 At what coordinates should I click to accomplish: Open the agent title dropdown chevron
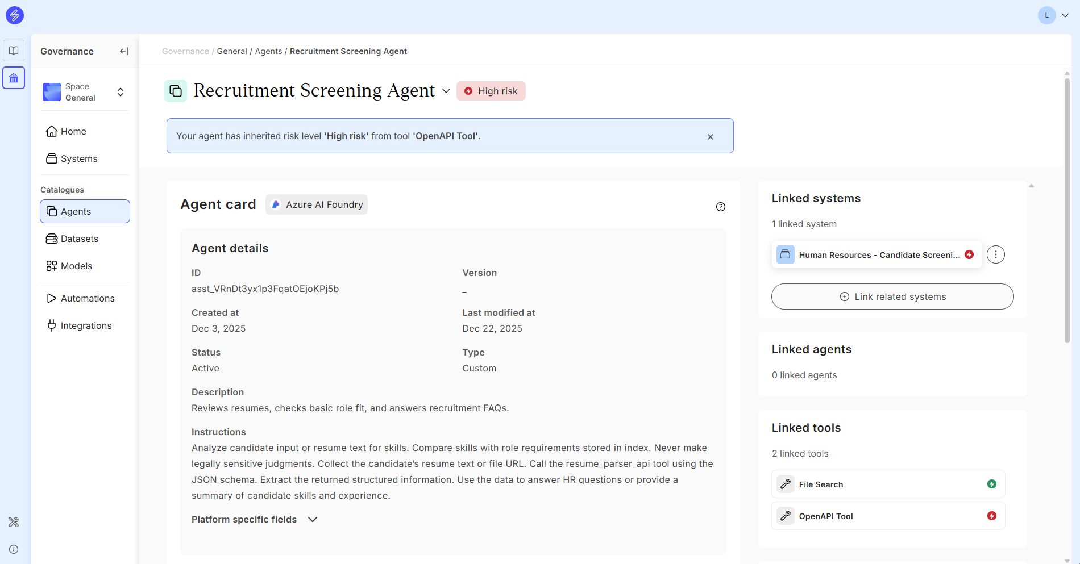(446, 91)
